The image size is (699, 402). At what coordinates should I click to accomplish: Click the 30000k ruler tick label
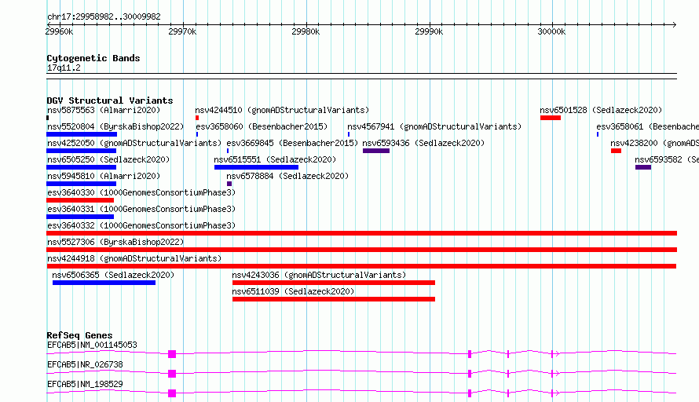point(551,31)
